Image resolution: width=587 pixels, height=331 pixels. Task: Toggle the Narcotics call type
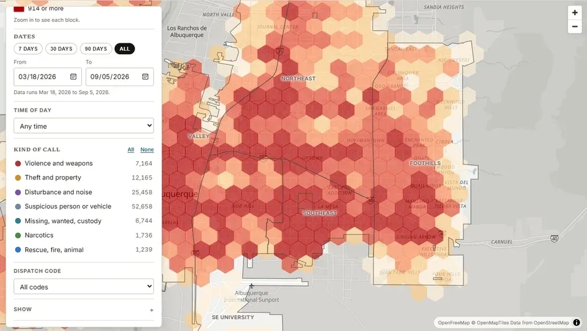(84, 235)
